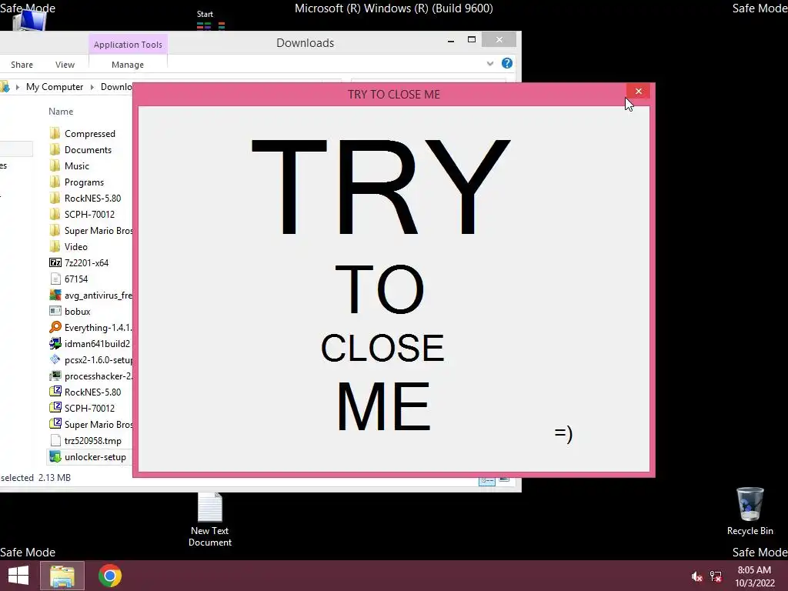
Task: Click the smiley text in the popup
Action: point(563,433)
